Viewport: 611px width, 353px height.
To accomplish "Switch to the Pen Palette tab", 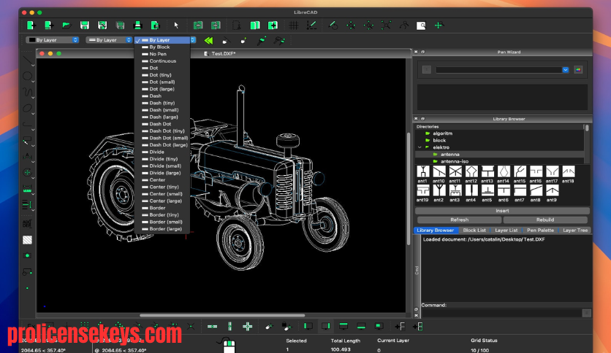I will point(540,230).
